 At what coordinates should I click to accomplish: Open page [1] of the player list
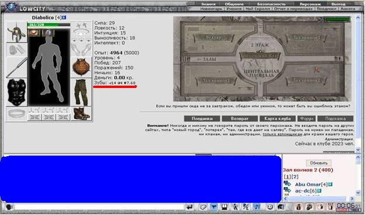(x=287, y=177)
